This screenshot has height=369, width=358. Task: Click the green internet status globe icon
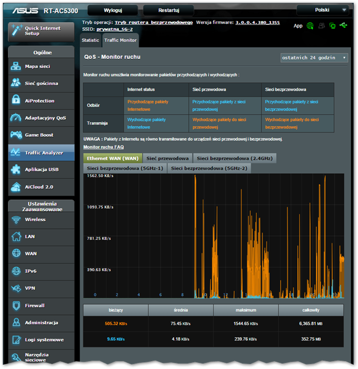pyautogui.click(x=310, y=26)
